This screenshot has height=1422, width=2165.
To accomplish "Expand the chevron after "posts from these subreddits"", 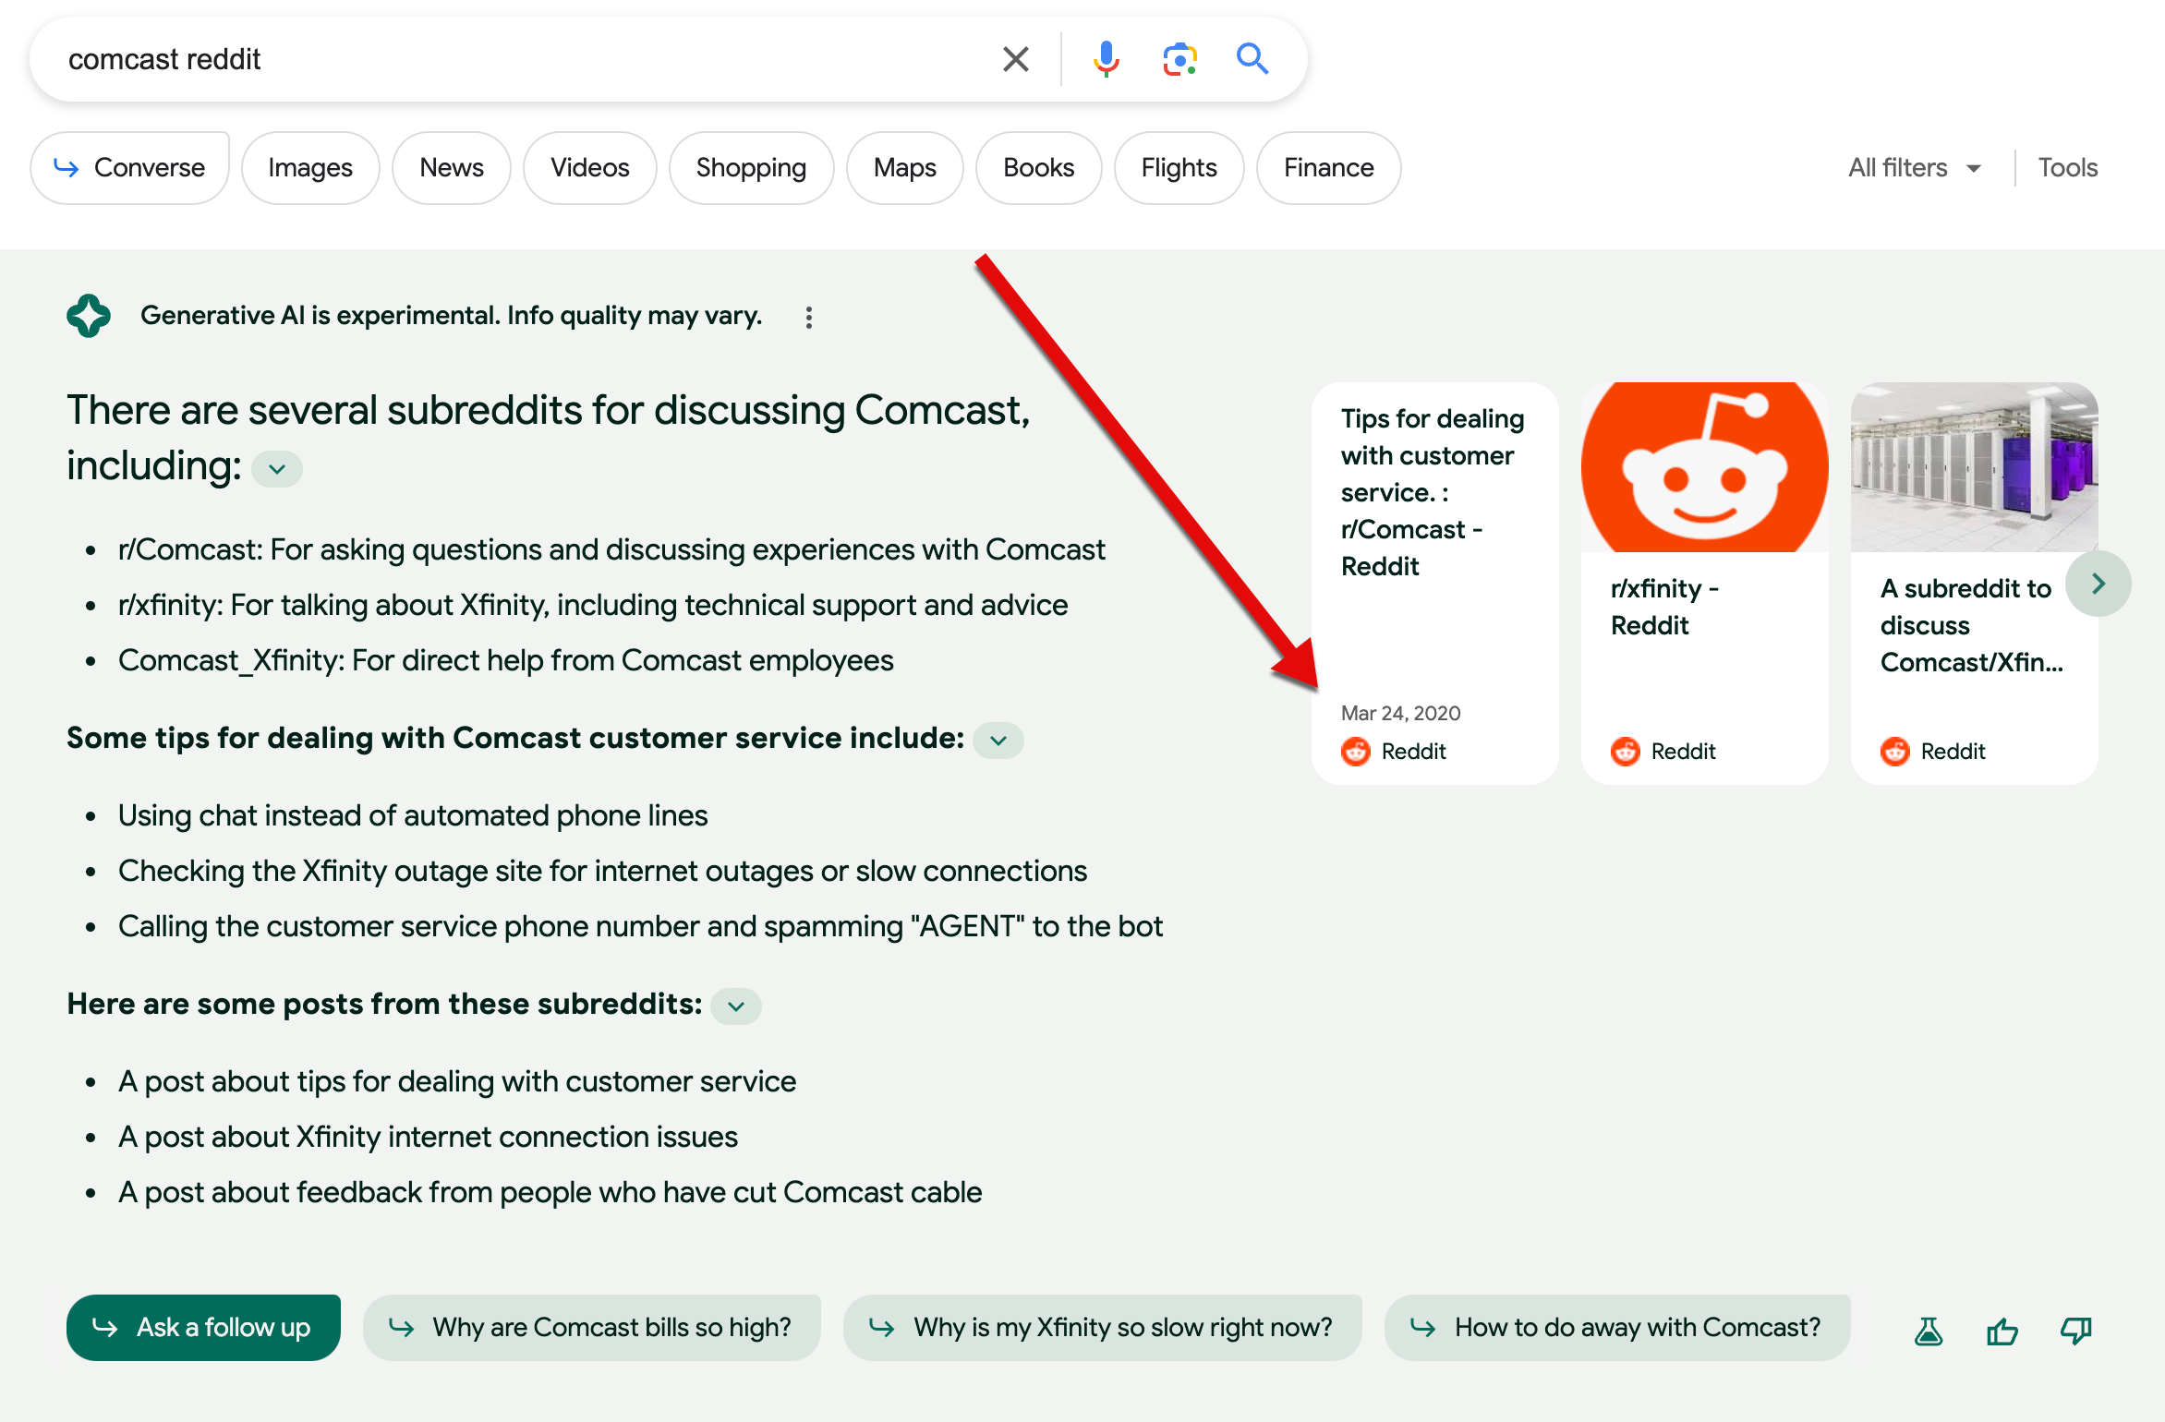I will [x=736, y=1006].
